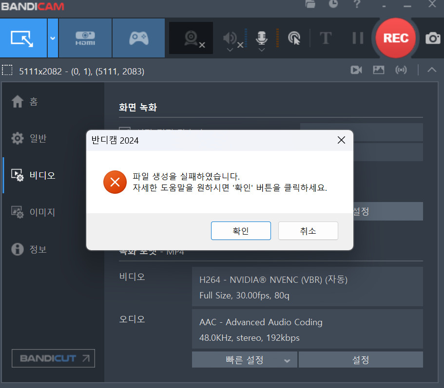Open the 정보 tab

[29, 249]
